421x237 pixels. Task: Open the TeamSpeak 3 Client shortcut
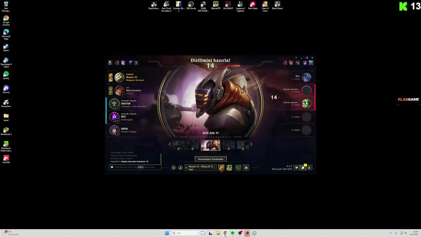tap(6, 63)
